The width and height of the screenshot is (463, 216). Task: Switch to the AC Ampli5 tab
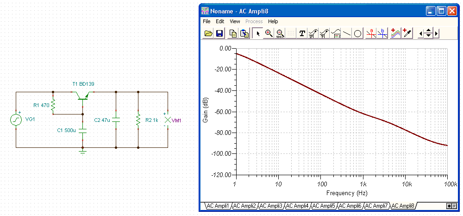324,205
